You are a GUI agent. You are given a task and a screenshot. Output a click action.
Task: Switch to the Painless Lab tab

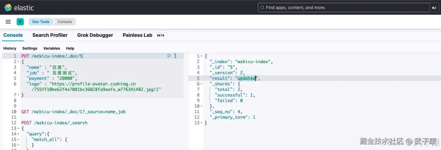[137, 35]
